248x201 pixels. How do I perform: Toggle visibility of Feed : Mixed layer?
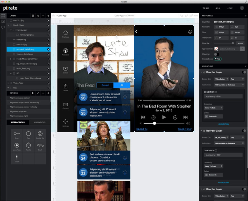point(48,25)
